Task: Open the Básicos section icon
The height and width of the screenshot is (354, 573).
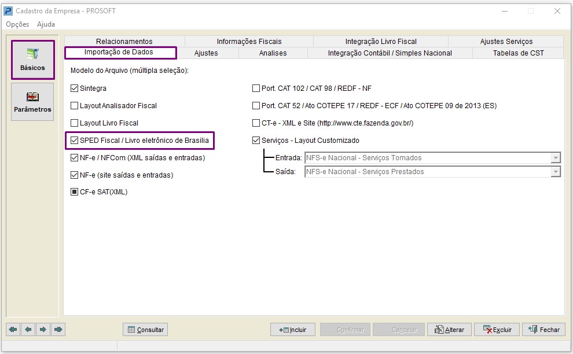Action: (x=32, y=60)
